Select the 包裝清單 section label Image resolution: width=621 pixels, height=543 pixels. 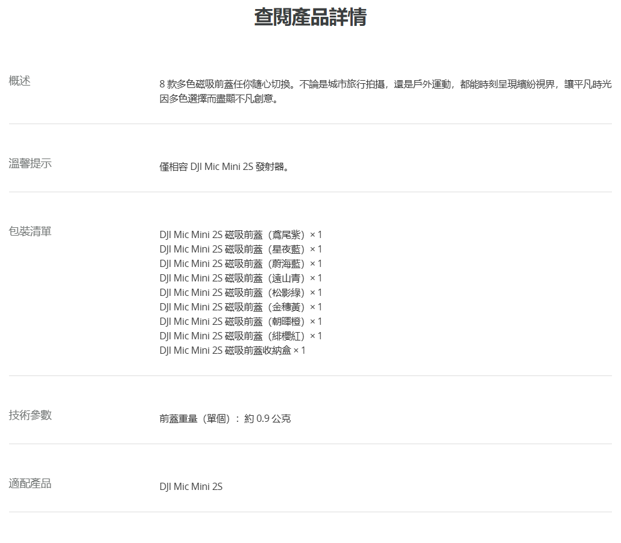[30, 231]
